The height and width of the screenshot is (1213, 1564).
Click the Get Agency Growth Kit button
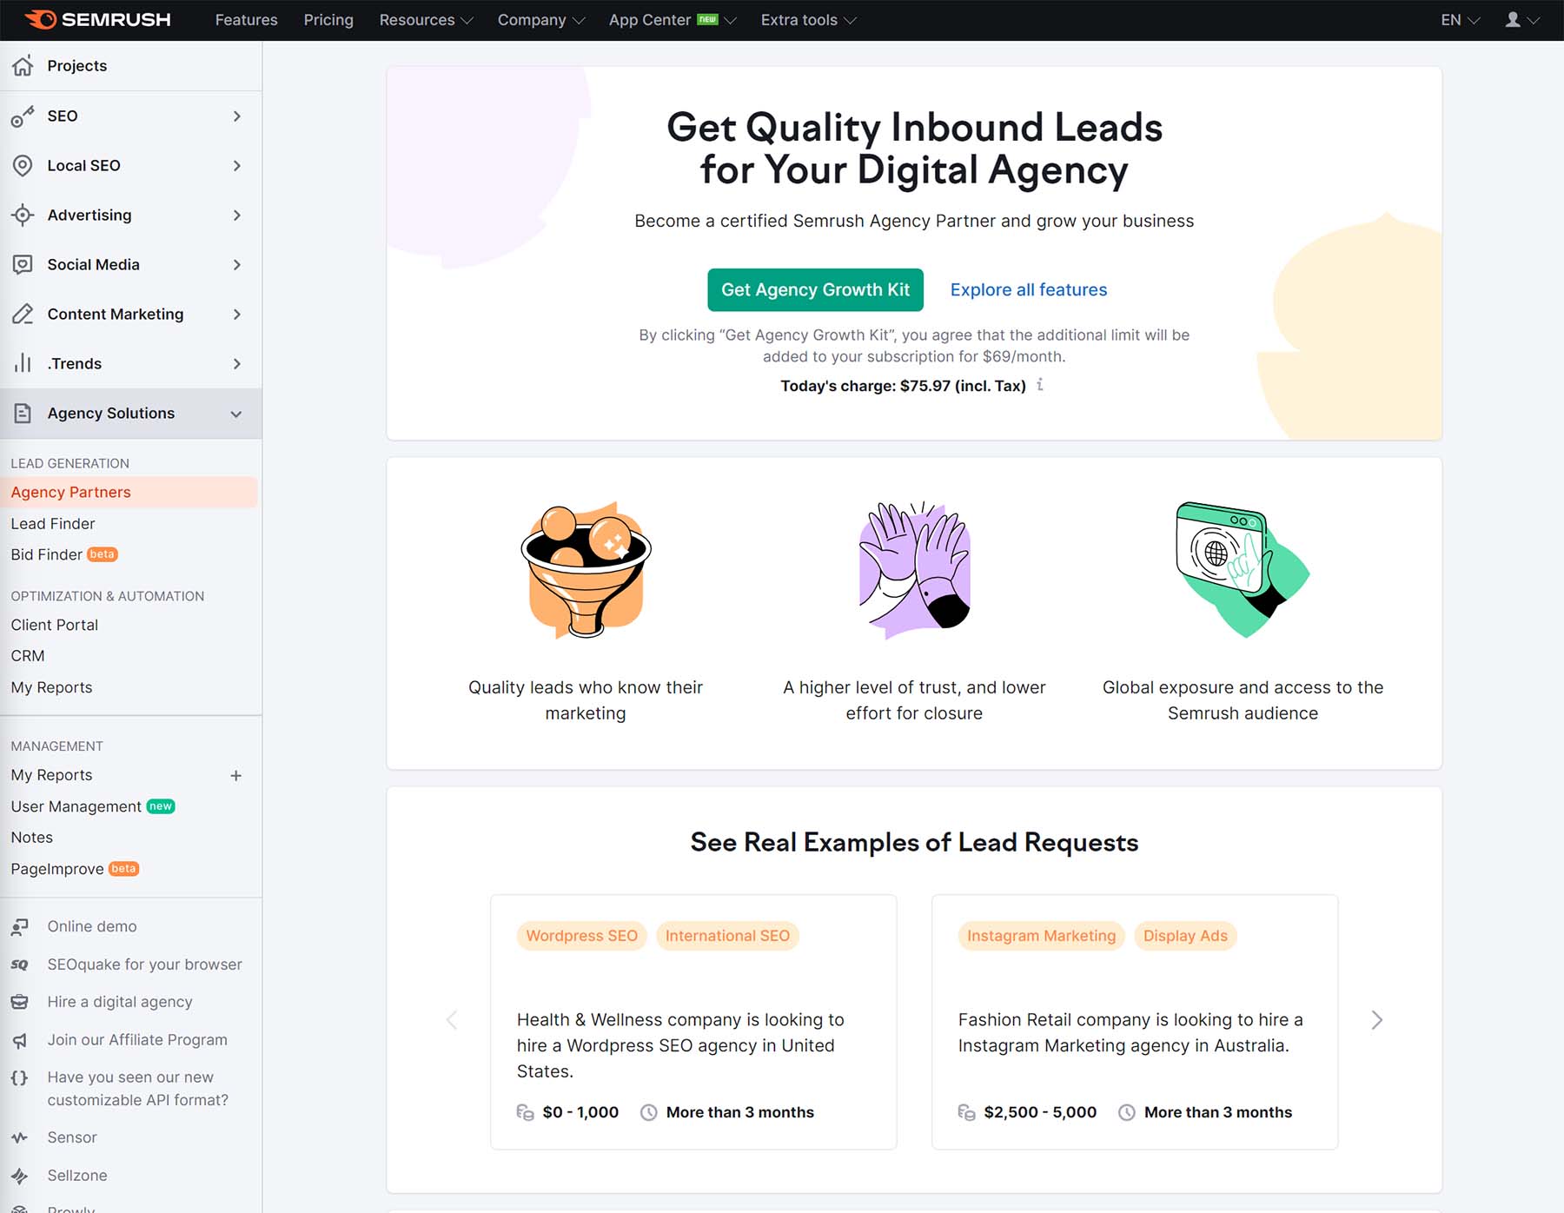[815, 289]
